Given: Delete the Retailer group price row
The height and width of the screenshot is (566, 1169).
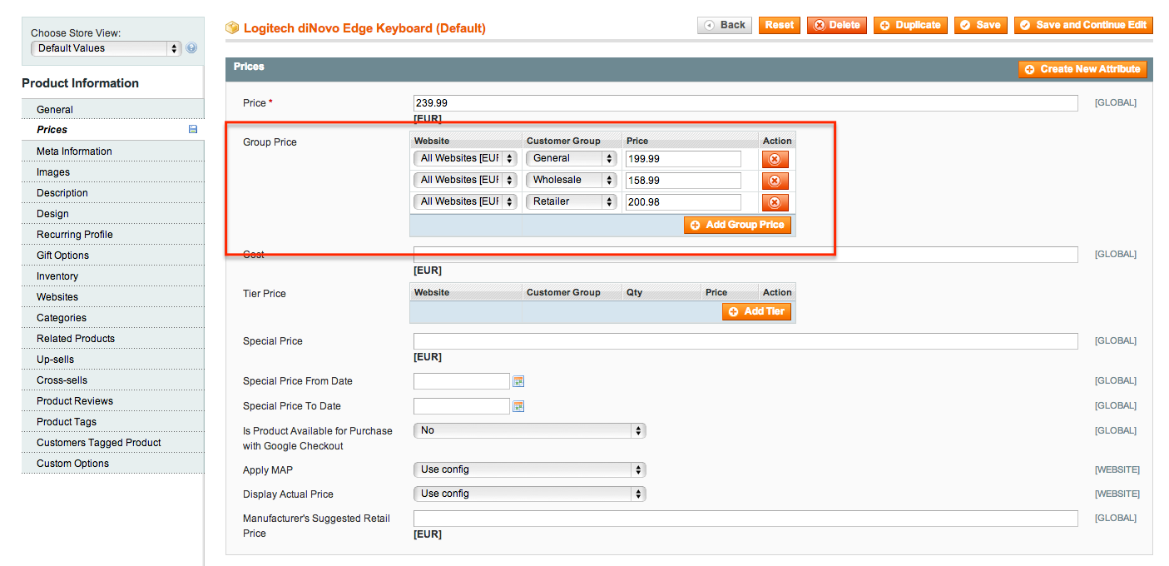Looking at the screenshot, I should pos(775,202).
